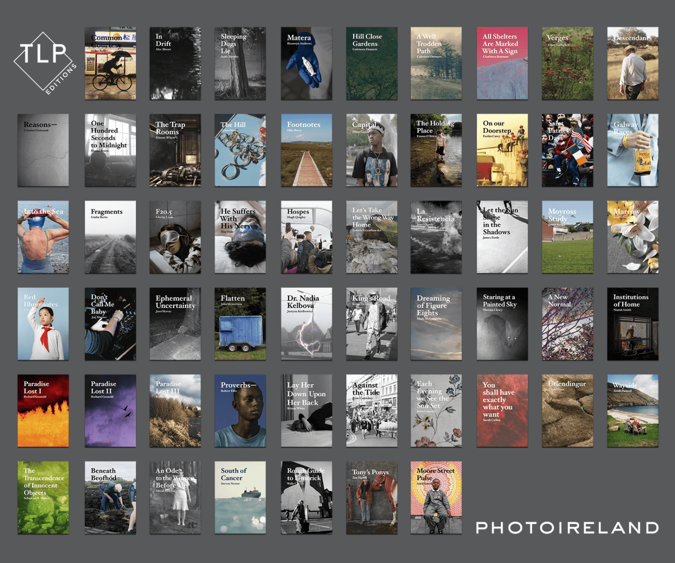The width and height of the screenshot is (675, 563).
Task: Click the PHOTOIRELAND wordmark
Action: 566,529
